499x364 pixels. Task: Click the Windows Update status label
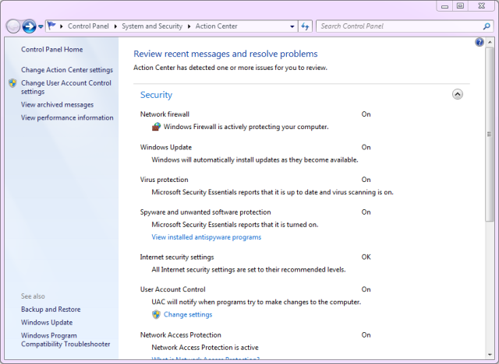(166, 147)
